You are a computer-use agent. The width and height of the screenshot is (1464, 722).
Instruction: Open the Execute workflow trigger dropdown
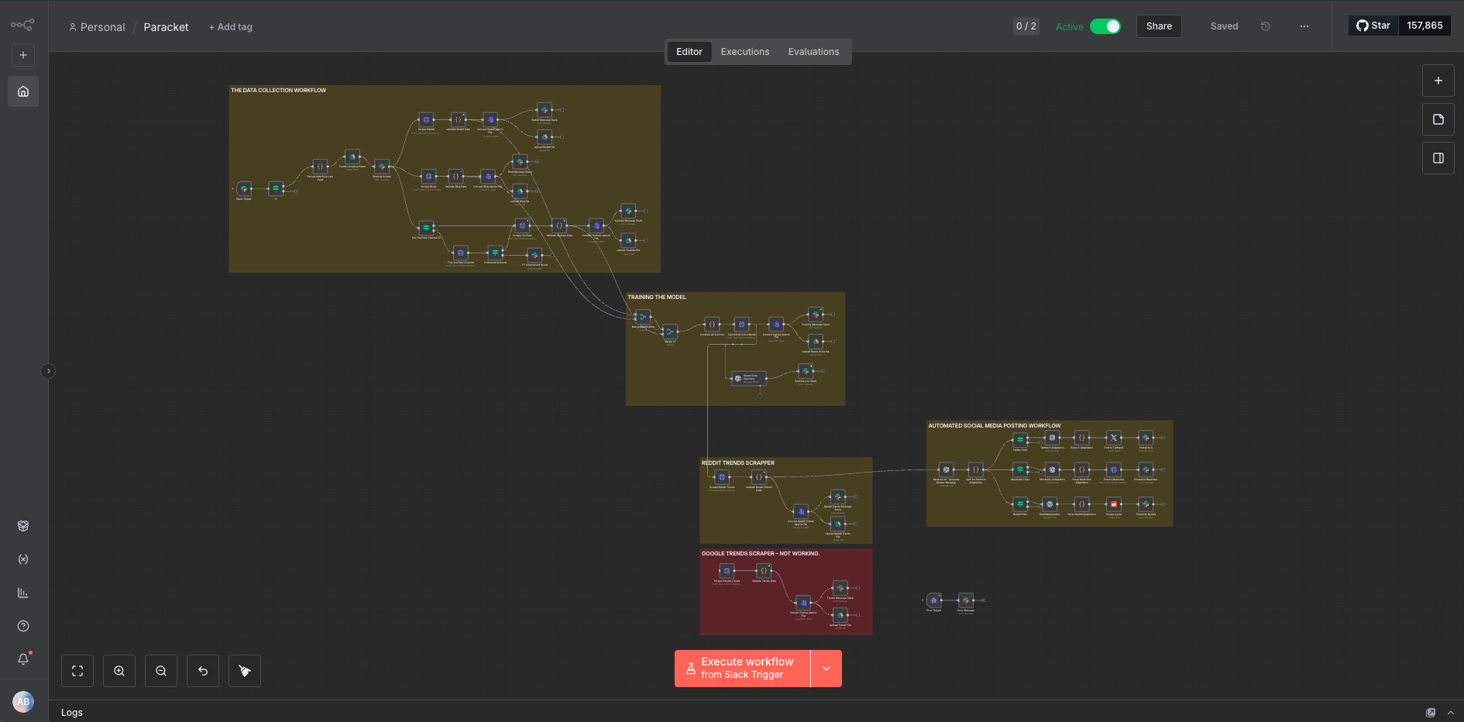click(x=827, y=669)
